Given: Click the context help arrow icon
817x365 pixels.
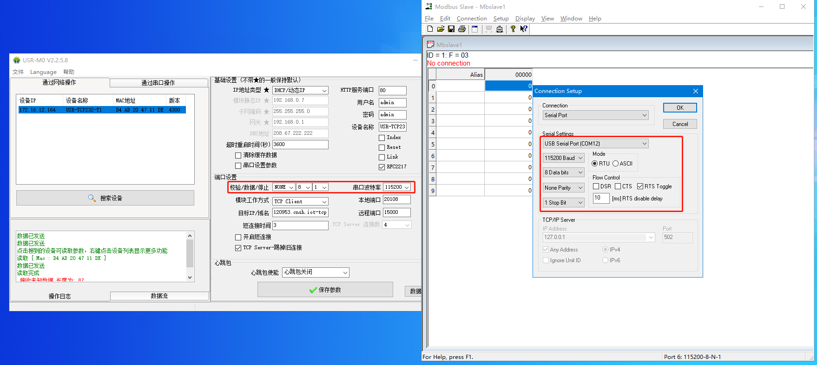Looking at the screenshot, I should [524, 29].
